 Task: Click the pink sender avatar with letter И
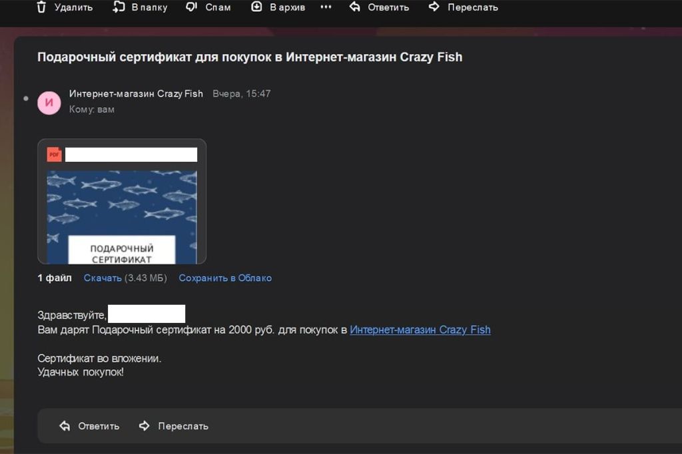coord(49,103)
